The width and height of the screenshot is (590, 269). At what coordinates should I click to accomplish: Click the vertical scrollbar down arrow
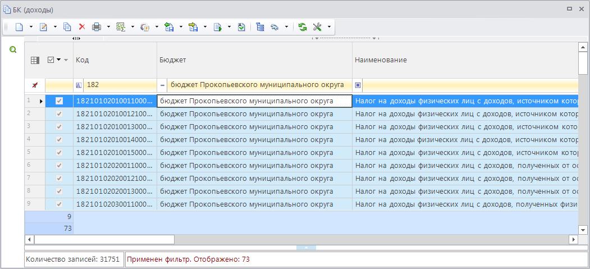[583, 230]
